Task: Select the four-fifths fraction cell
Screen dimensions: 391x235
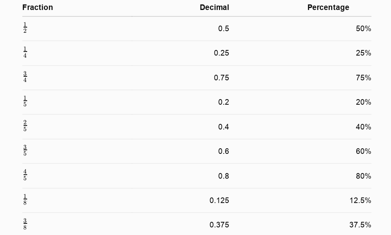Action: 25,175
